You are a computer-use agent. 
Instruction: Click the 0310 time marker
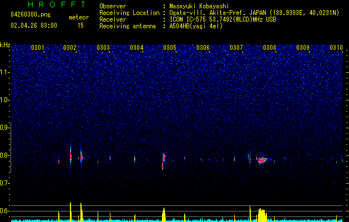(336, 47)
